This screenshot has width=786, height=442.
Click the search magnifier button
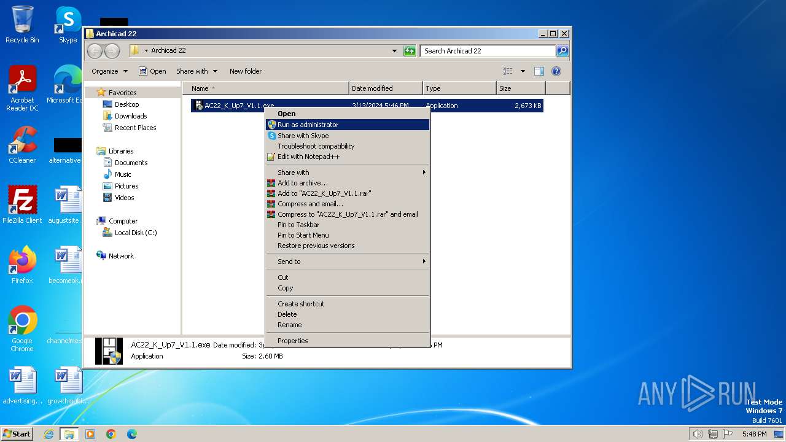pyautogui.click(x=562, y=51)
